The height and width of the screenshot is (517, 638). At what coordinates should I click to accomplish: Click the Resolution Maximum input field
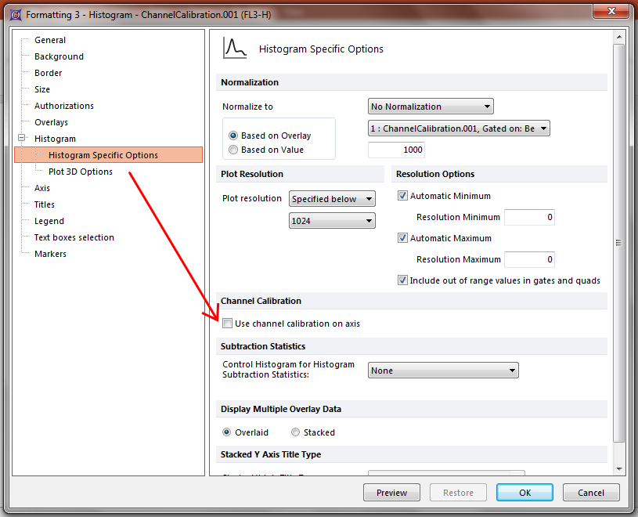(x=529, y=259)
